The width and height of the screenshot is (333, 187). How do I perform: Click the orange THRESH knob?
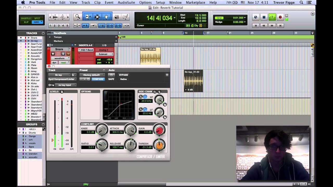[159, 145]
